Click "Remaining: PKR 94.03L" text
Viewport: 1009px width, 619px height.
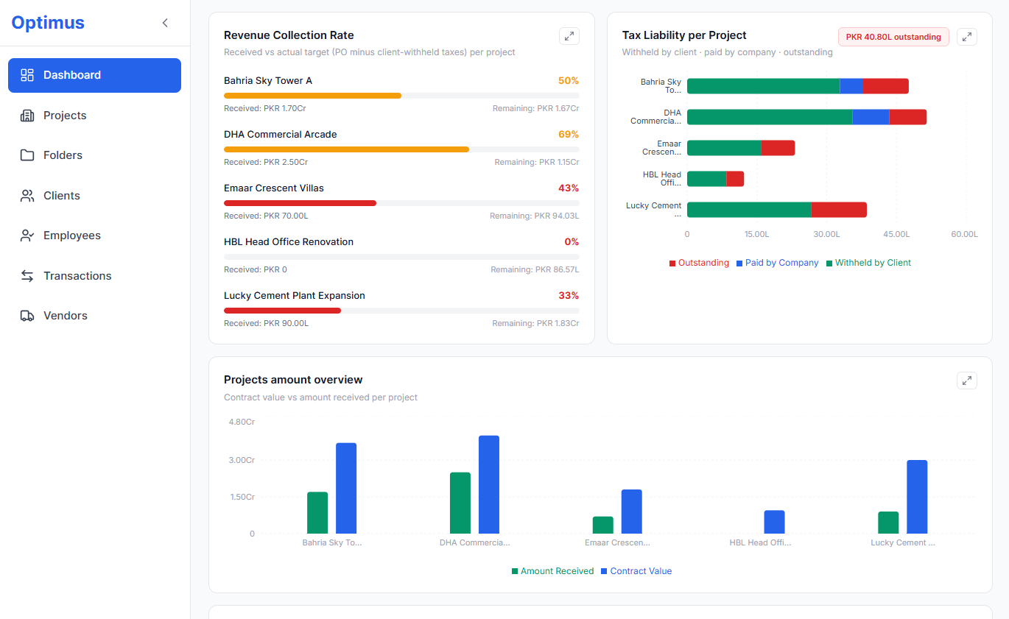(535, 216)
